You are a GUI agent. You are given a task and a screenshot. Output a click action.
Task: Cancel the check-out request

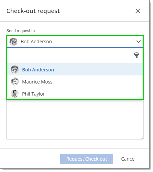(x=128, y=159)
